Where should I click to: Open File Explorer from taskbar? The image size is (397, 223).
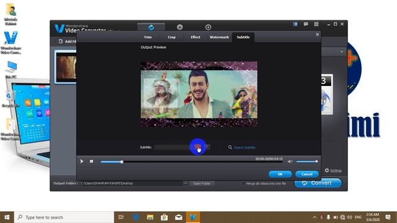(150, 217)
